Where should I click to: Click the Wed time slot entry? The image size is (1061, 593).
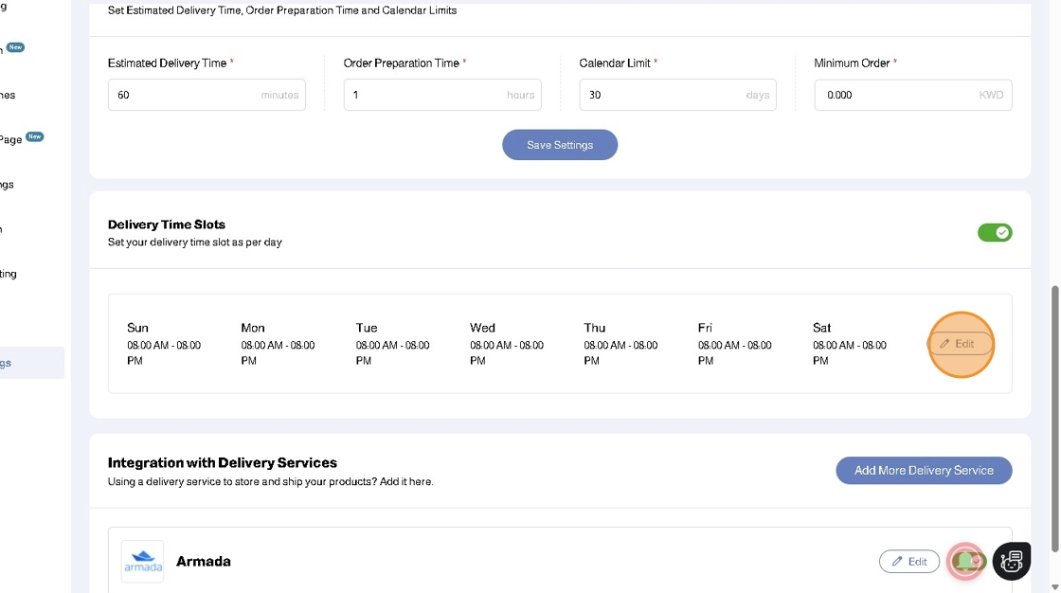pos(507,345)
